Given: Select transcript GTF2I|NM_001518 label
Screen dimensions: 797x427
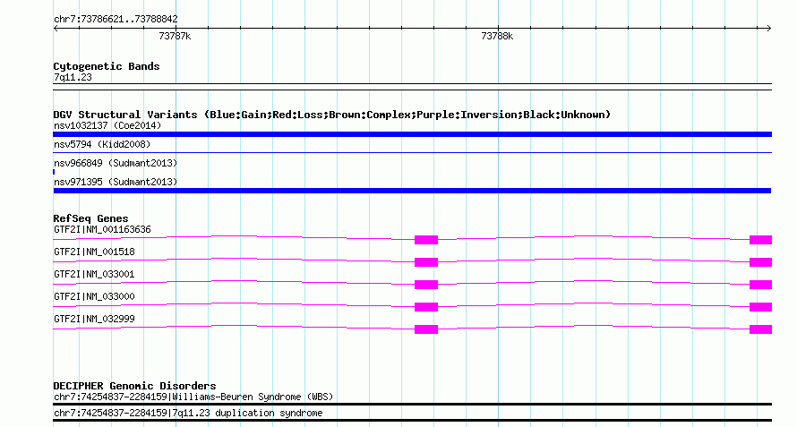Looking at the screenshot, I should click(x=94, y=252).
